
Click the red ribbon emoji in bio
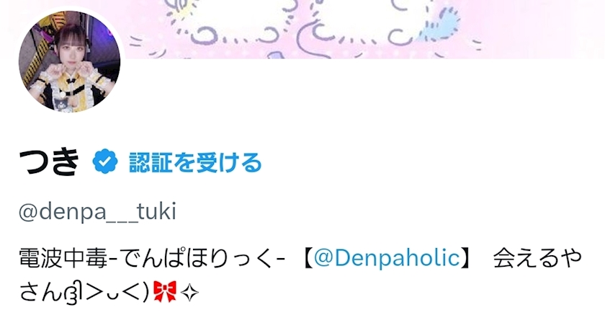pyautogui.click(x=165, y=291)
